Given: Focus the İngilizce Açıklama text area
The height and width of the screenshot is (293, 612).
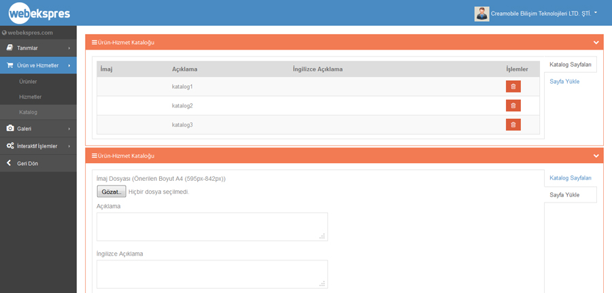Looking at the screenshot, I should (x=211, y=274).
